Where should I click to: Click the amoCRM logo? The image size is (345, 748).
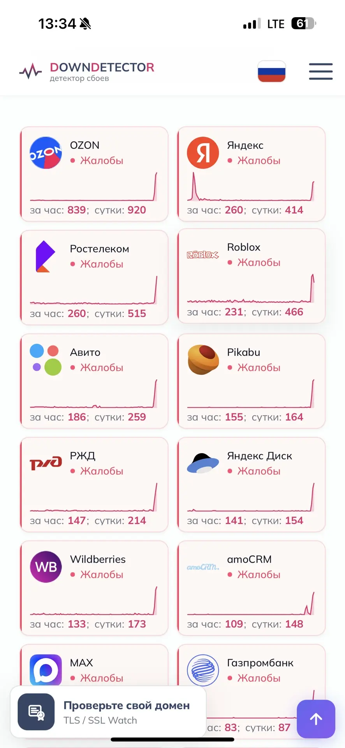click(203, 567)
